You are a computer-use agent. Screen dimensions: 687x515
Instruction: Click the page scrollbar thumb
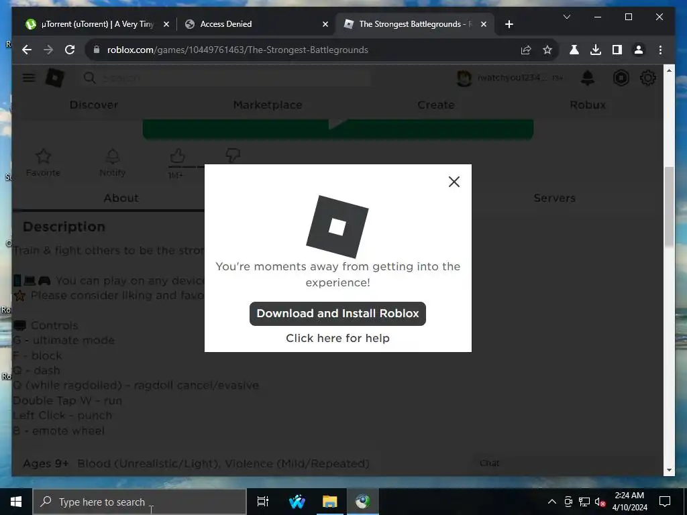[x=669, y=207]
